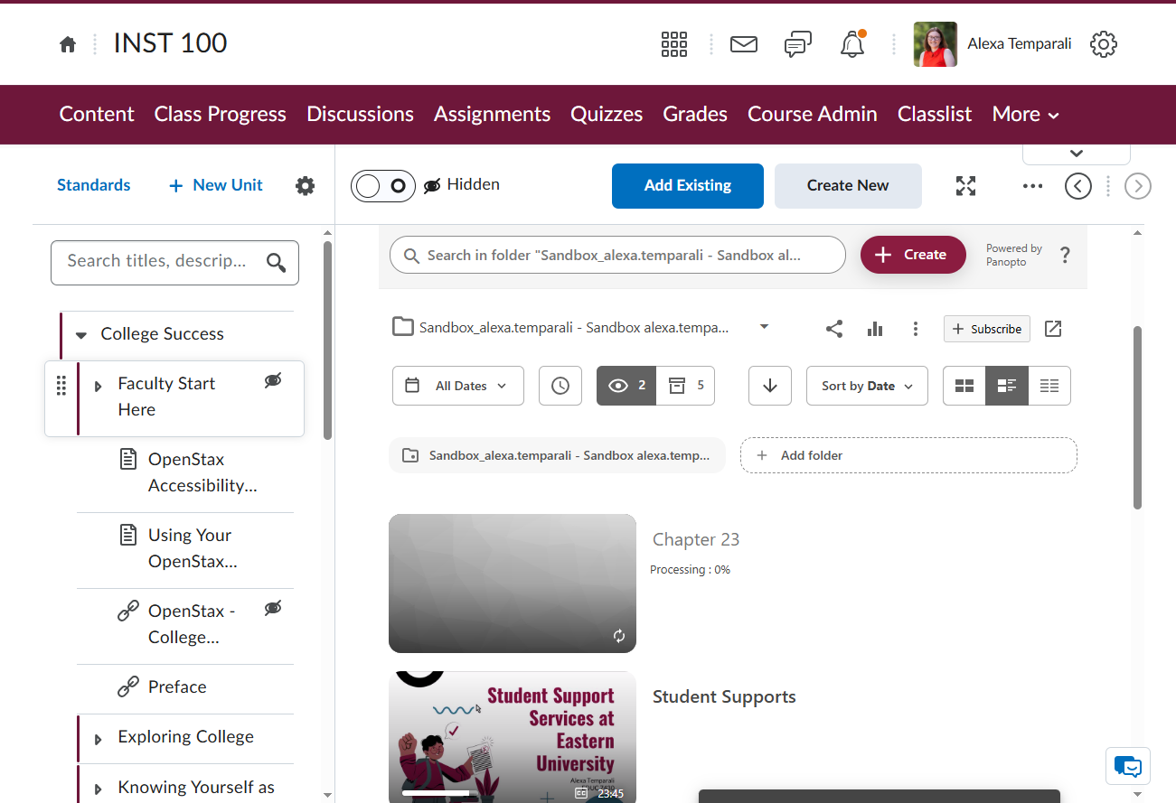Open Panopto folder in a new window
The height and width of the screenshot is (803, 1176).
1053,329
